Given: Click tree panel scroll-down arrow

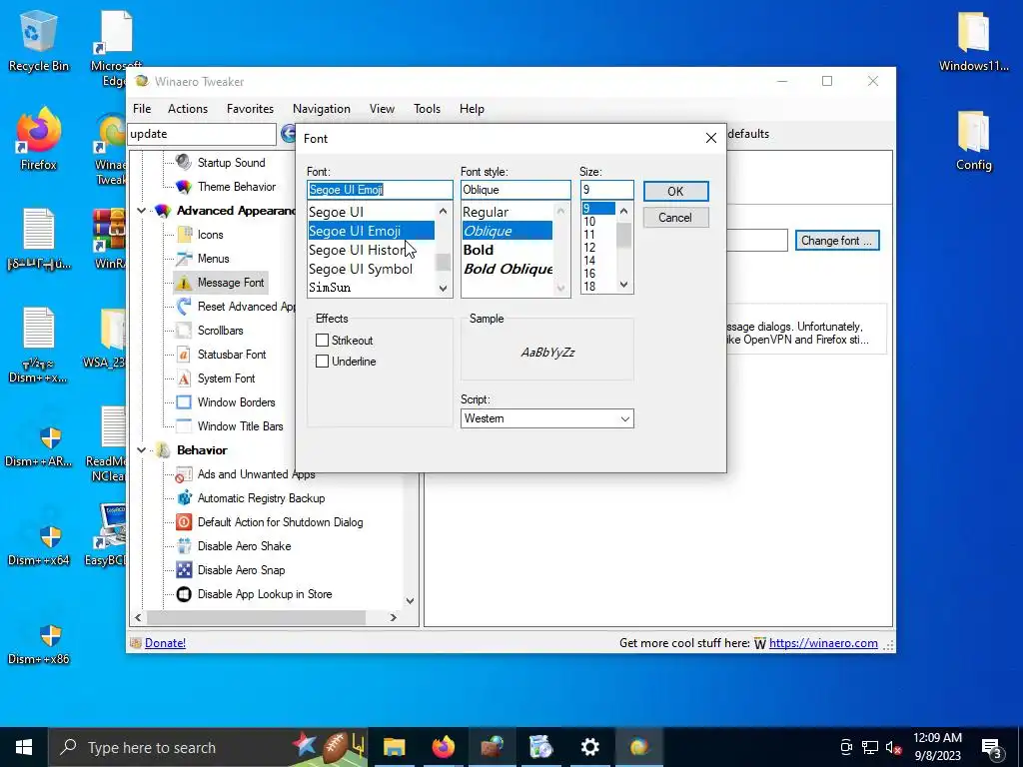Looking at the screenshot, I should pyautogui.click(x=410, y=600).
